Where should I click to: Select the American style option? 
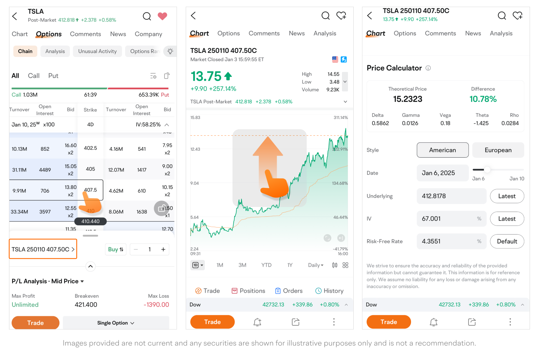pyautogui.click(x=442, y=150)
